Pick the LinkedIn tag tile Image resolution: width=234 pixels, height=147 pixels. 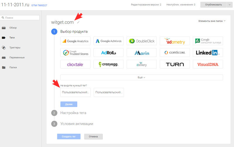tap(208, 52)
